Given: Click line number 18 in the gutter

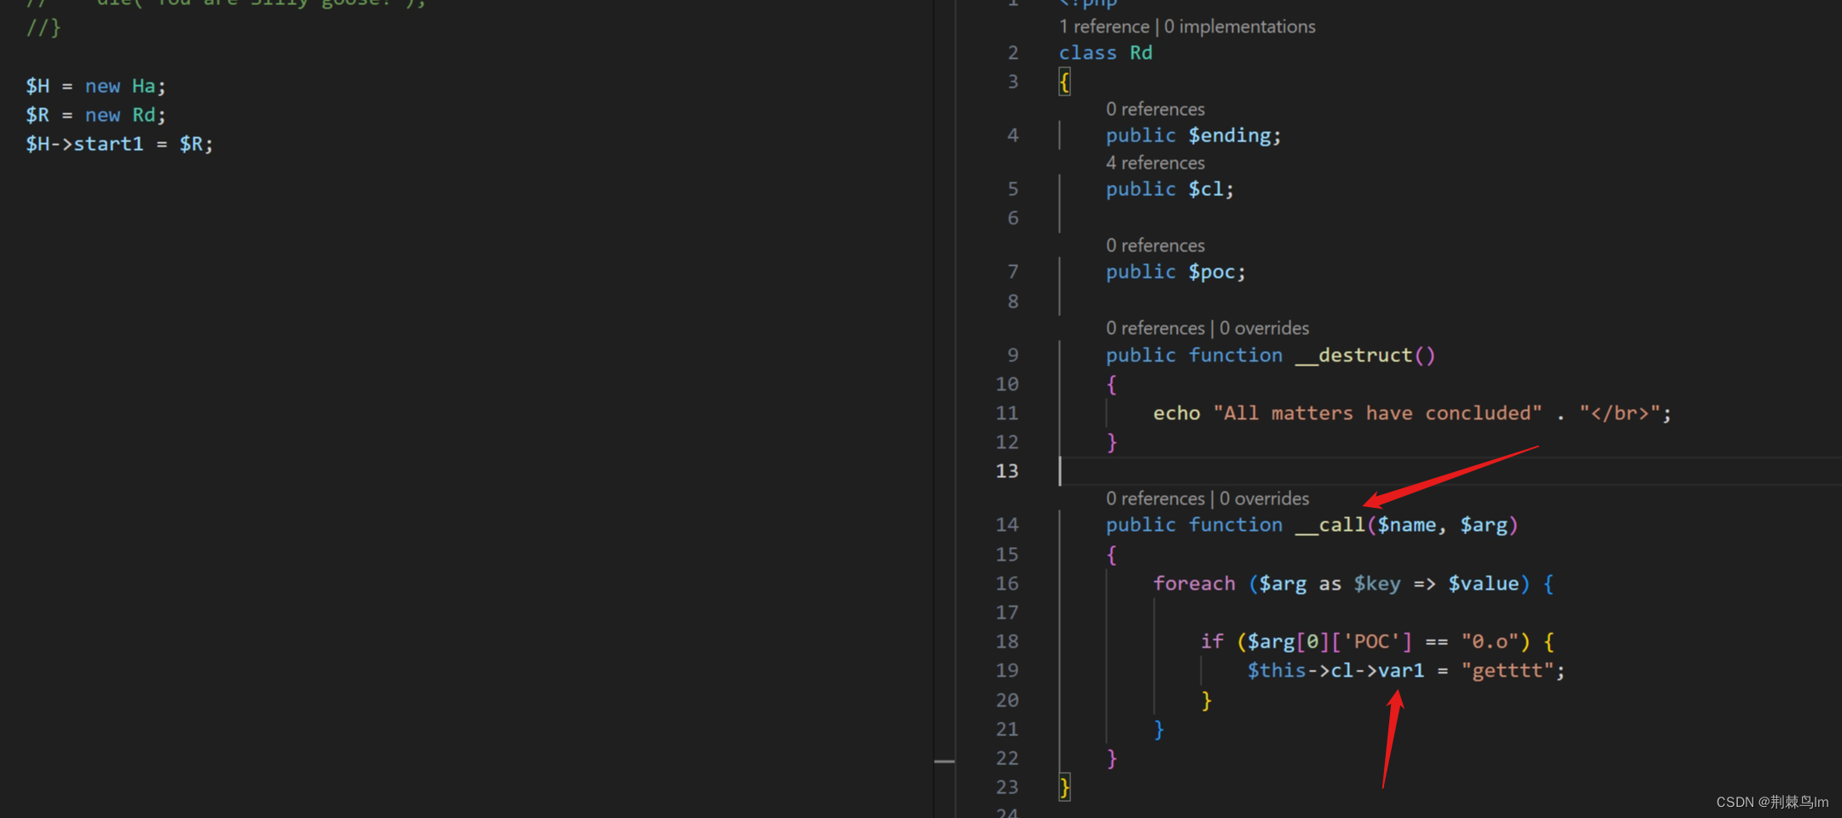Looking at the screenshot, I should [1007, 642].
